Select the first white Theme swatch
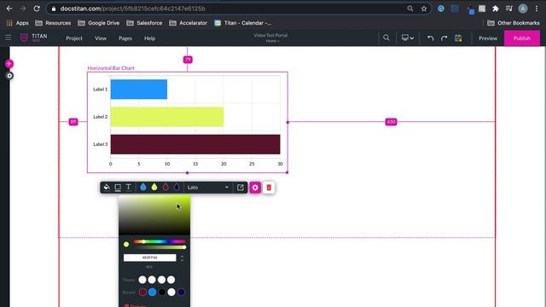This screenshot has height=307, width=546. (x=142, y=280)
